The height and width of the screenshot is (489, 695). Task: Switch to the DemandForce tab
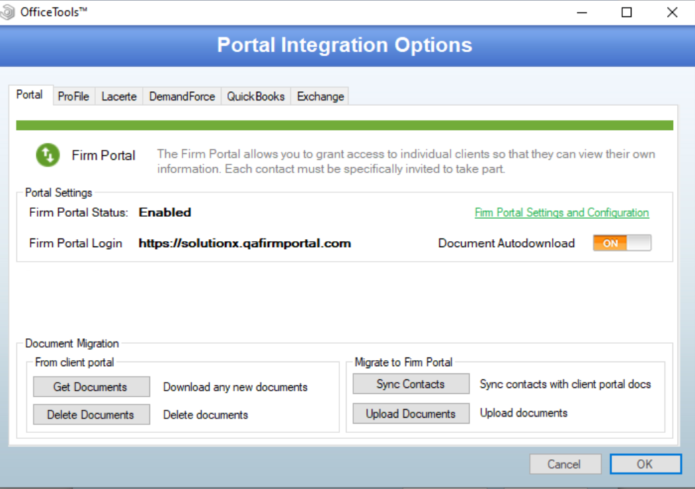[182, 96]
